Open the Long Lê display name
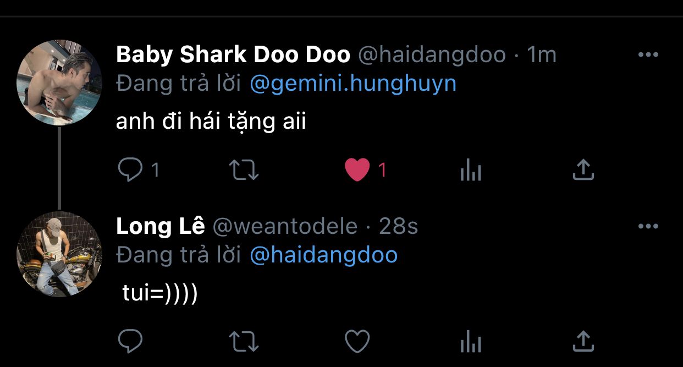This screenshot has width=683, height=367. pyautogui.click(x=161, y=226)
